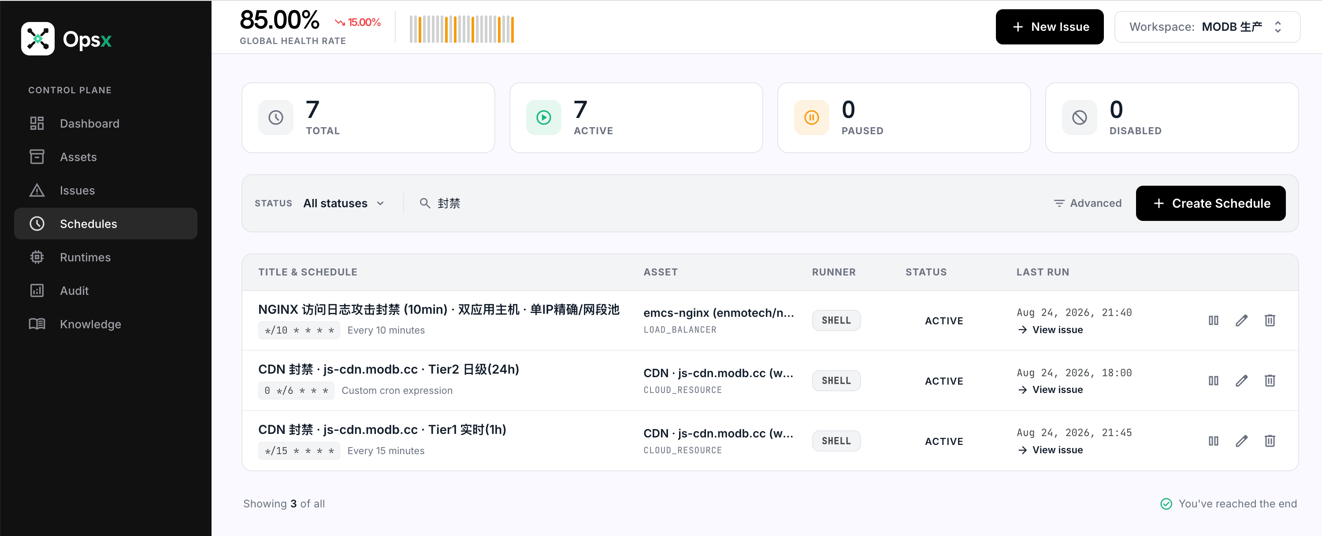Image resolution: width=1322 pixels, height=536 pixels.
Task: Delete the NGINX 访问日志 schedule
Action: [1270, 320]
